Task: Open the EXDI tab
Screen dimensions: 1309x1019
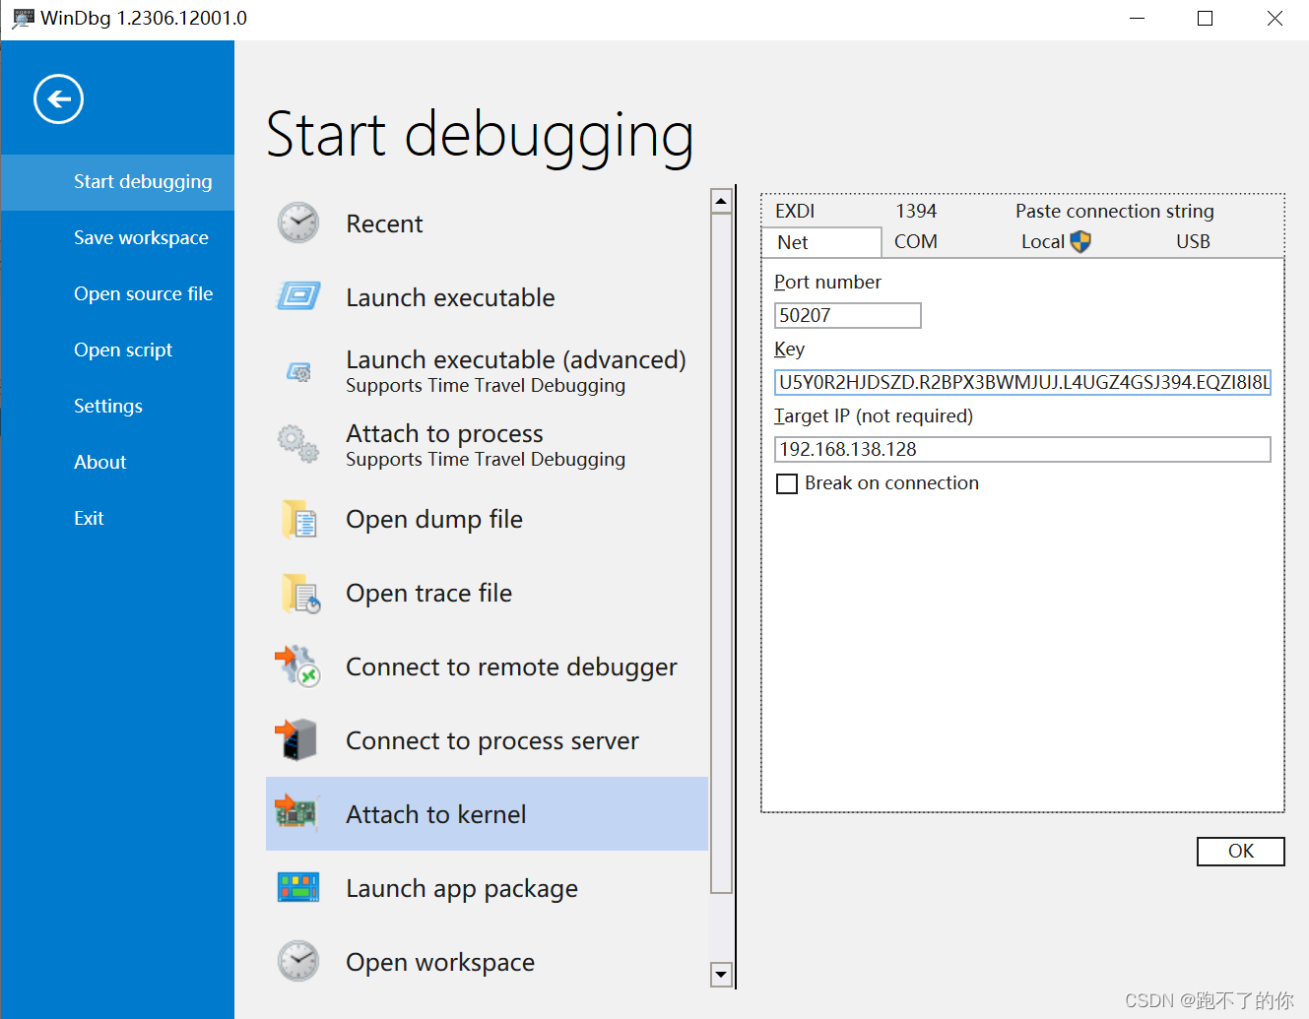Action: tap(795, 211)
